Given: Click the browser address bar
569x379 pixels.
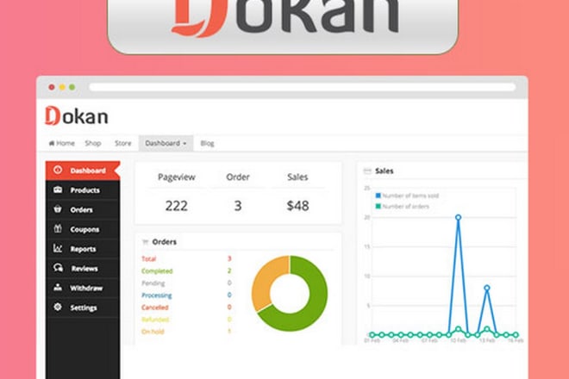Looking at the screenshot, I should (303, 87).
